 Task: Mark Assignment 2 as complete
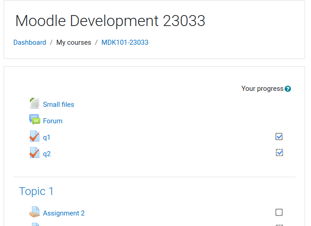pos(279,212)
